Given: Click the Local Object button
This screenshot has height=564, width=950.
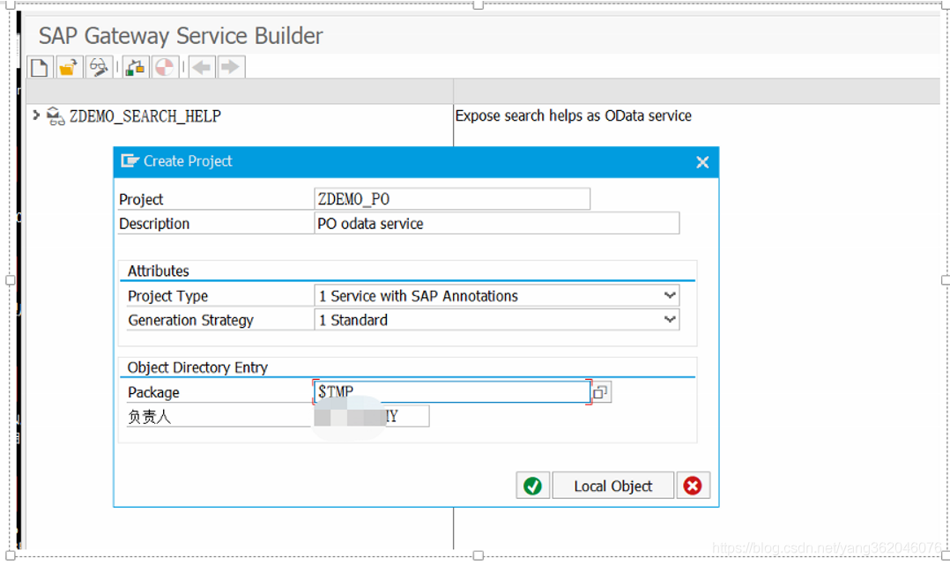Looking at the screenshot, I should click(613, 486).
